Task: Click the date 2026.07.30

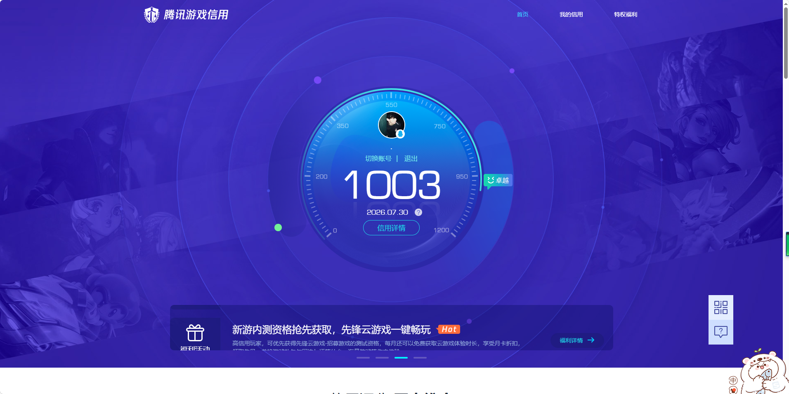Action: (387, 212)
